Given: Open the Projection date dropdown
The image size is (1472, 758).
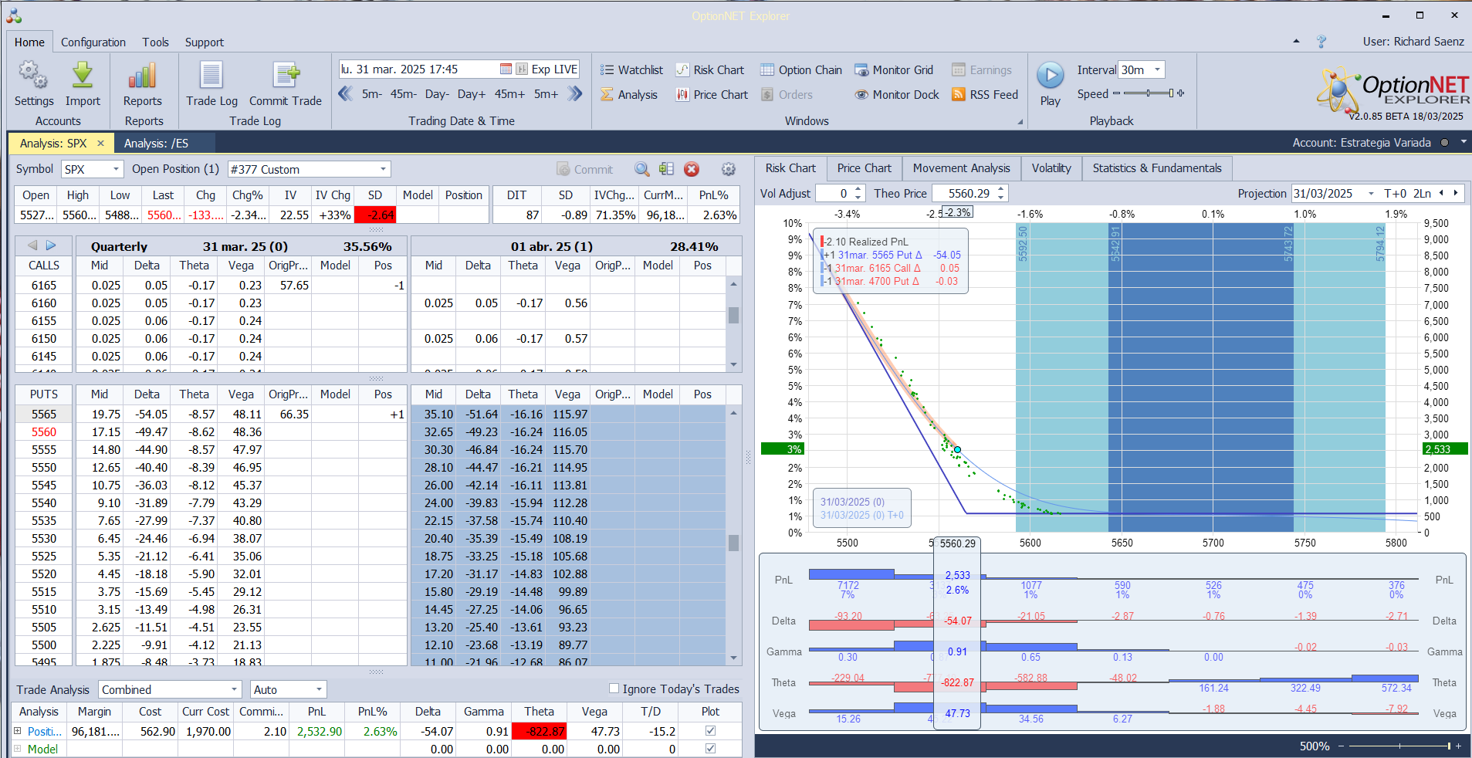Looking at the screenshot, I should click(1371, 194).
